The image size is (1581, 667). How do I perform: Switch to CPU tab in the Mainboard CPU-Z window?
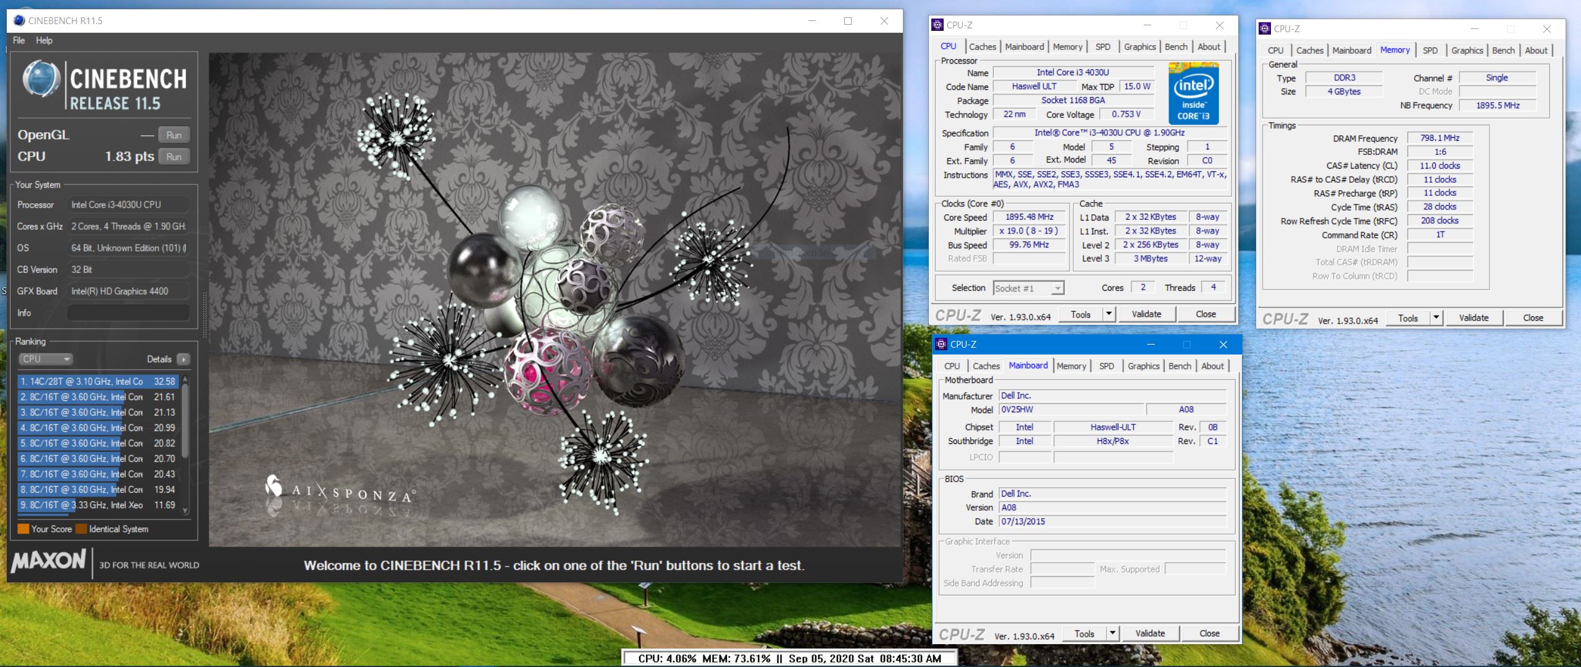(x=952, y=366)
